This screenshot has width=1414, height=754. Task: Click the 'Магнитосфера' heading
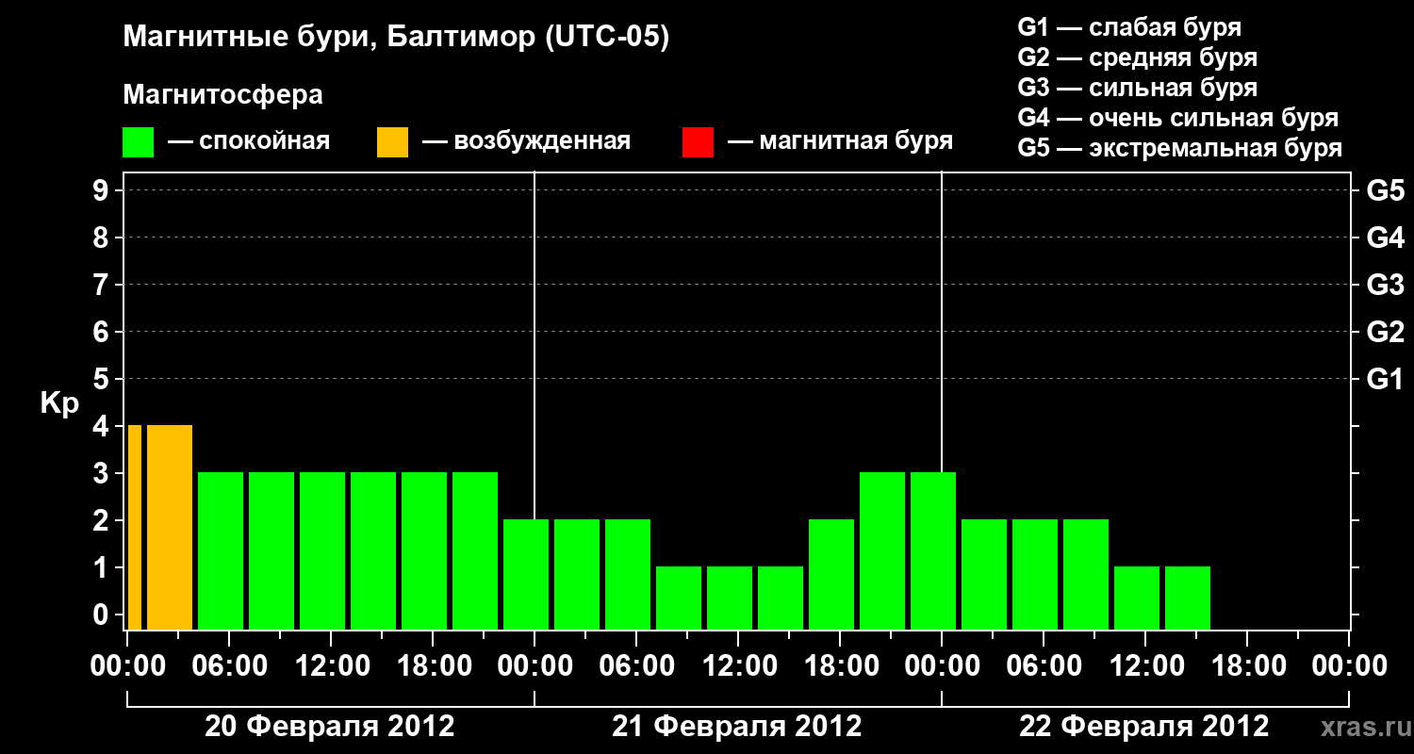[223, 95]
